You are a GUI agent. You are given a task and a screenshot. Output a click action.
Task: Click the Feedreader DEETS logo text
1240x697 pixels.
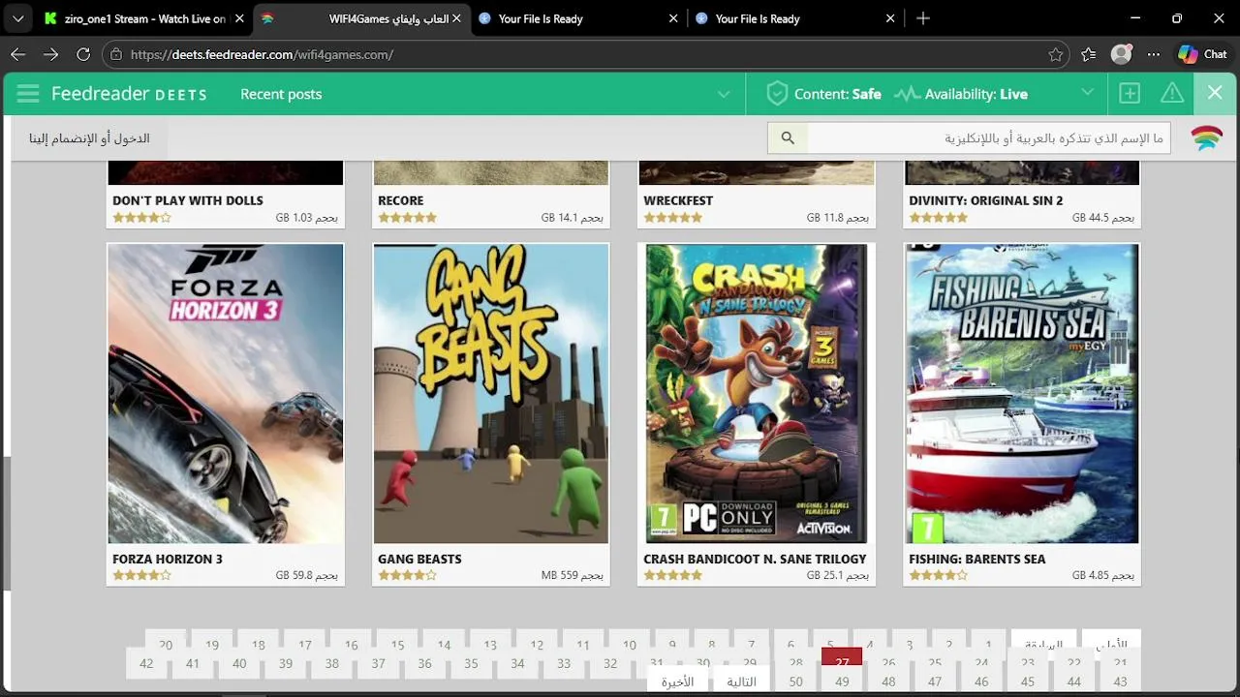click(129, 94)
